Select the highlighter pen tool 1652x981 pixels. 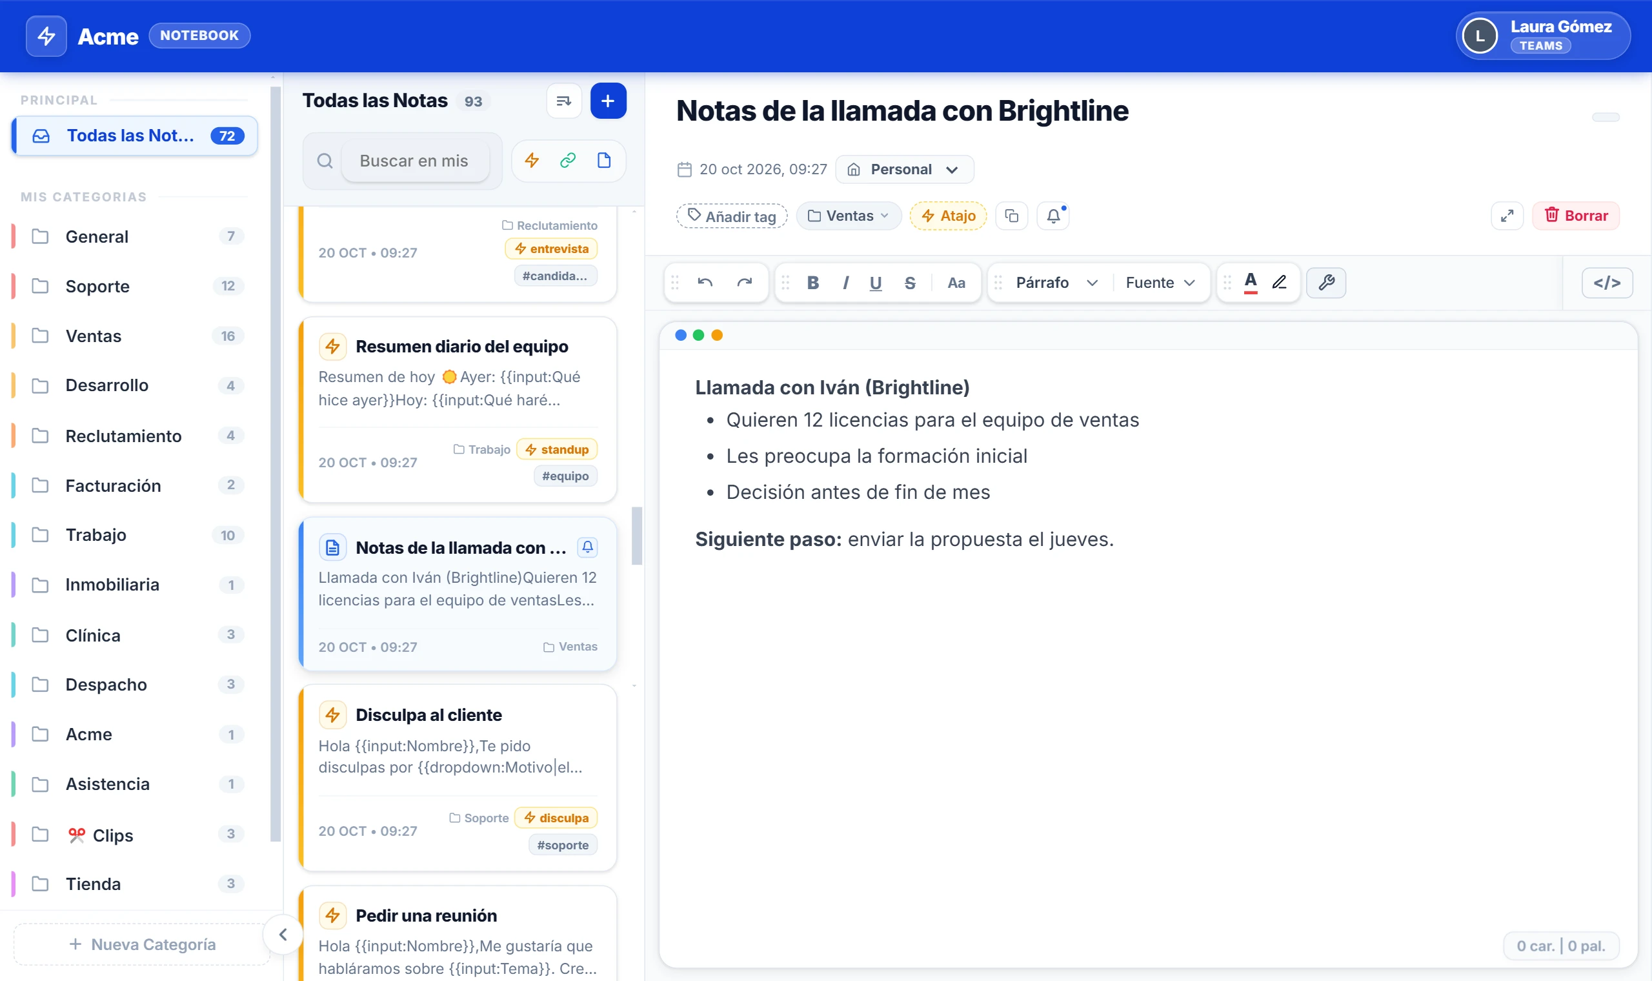[1279, 283]
